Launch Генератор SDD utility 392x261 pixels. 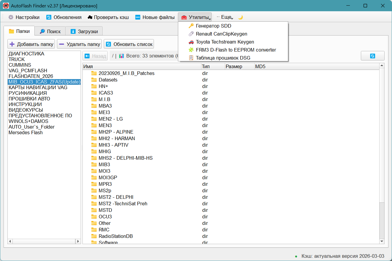[x=233, y=26]
